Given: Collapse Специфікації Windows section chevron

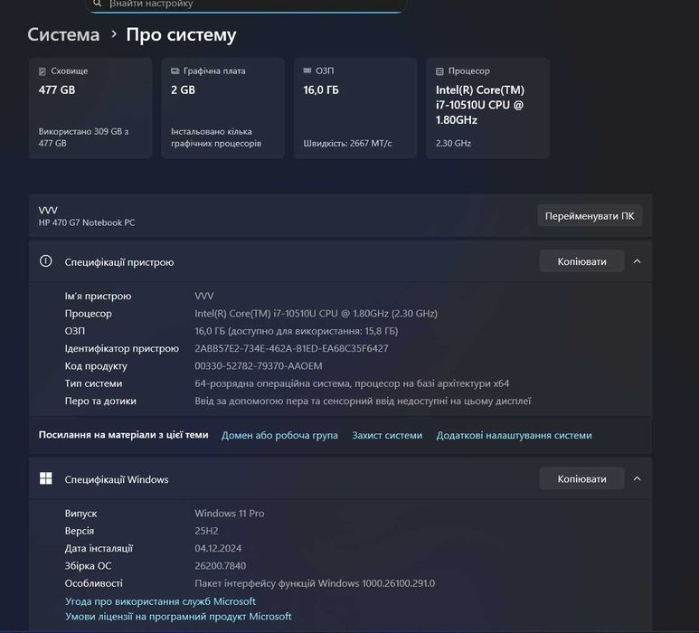Looking at the screenshot, I should coord(637,478).
